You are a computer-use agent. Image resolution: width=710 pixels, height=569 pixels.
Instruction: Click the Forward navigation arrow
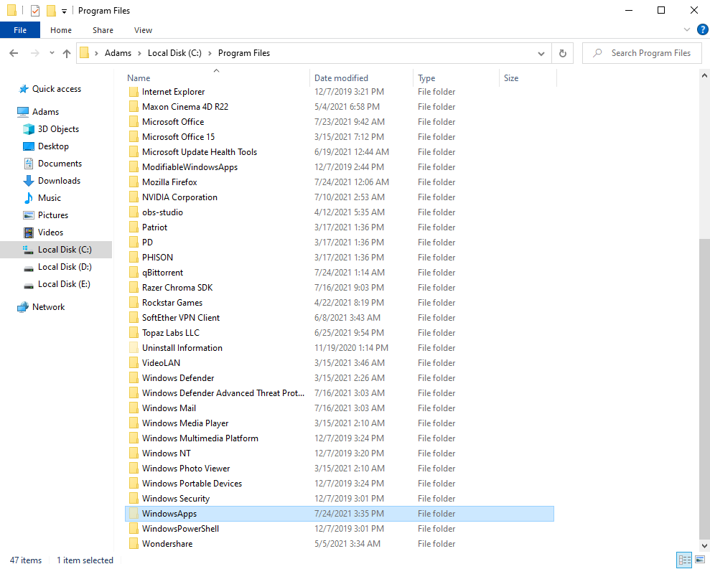pyautogui.click(x=35, y=53)
